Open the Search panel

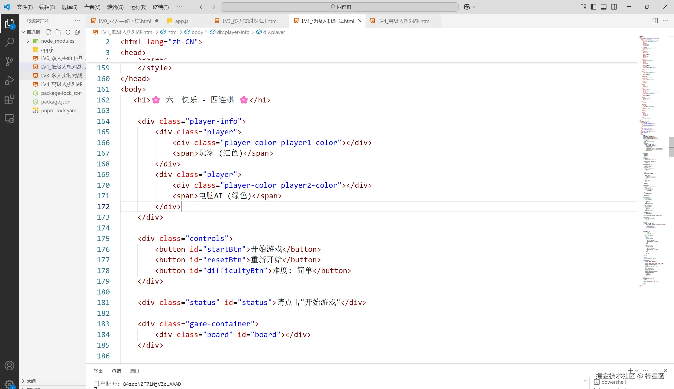pos(10,42)
